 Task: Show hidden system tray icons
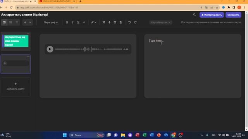tap(202, 135)
